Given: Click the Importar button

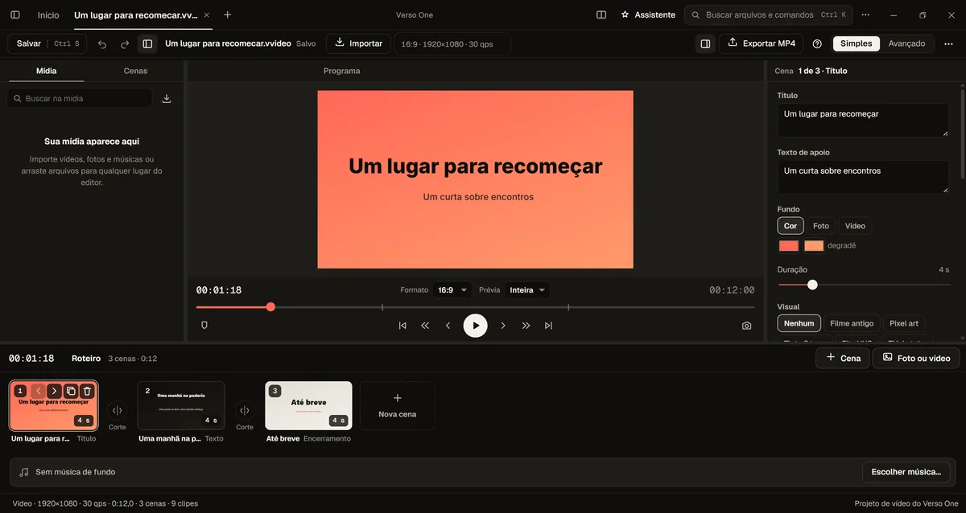Looking at the screenshot, I should point(358,43).
